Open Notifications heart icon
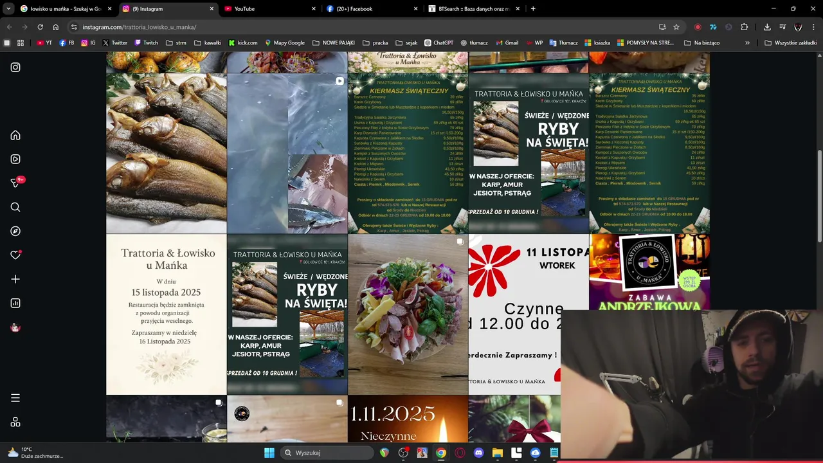 (x=15, y=255)
